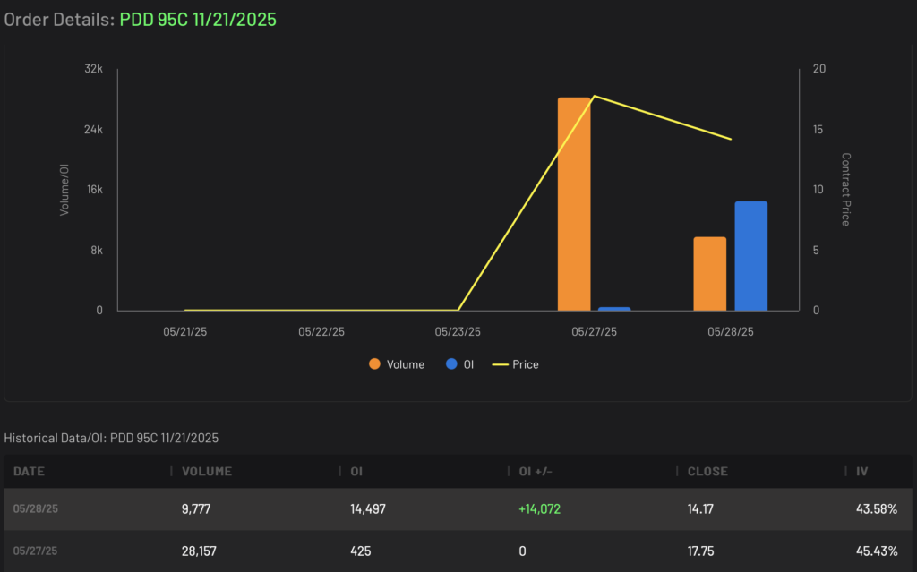Image resolution: width=917 pixels, height=572 pixels.
Task: Click the 43.58% IV value
Action: click(x=876, y=508)
